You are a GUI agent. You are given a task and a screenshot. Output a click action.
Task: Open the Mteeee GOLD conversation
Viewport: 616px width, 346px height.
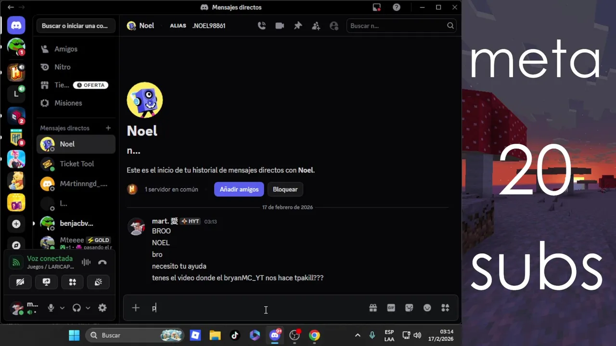(x=76, y=243)
